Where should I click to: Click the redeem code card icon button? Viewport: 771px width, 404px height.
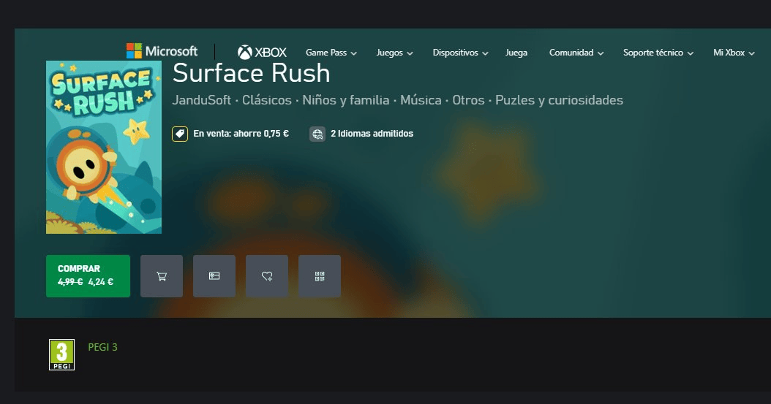point(214,276)
